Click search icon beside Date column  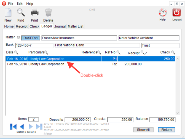16,52
